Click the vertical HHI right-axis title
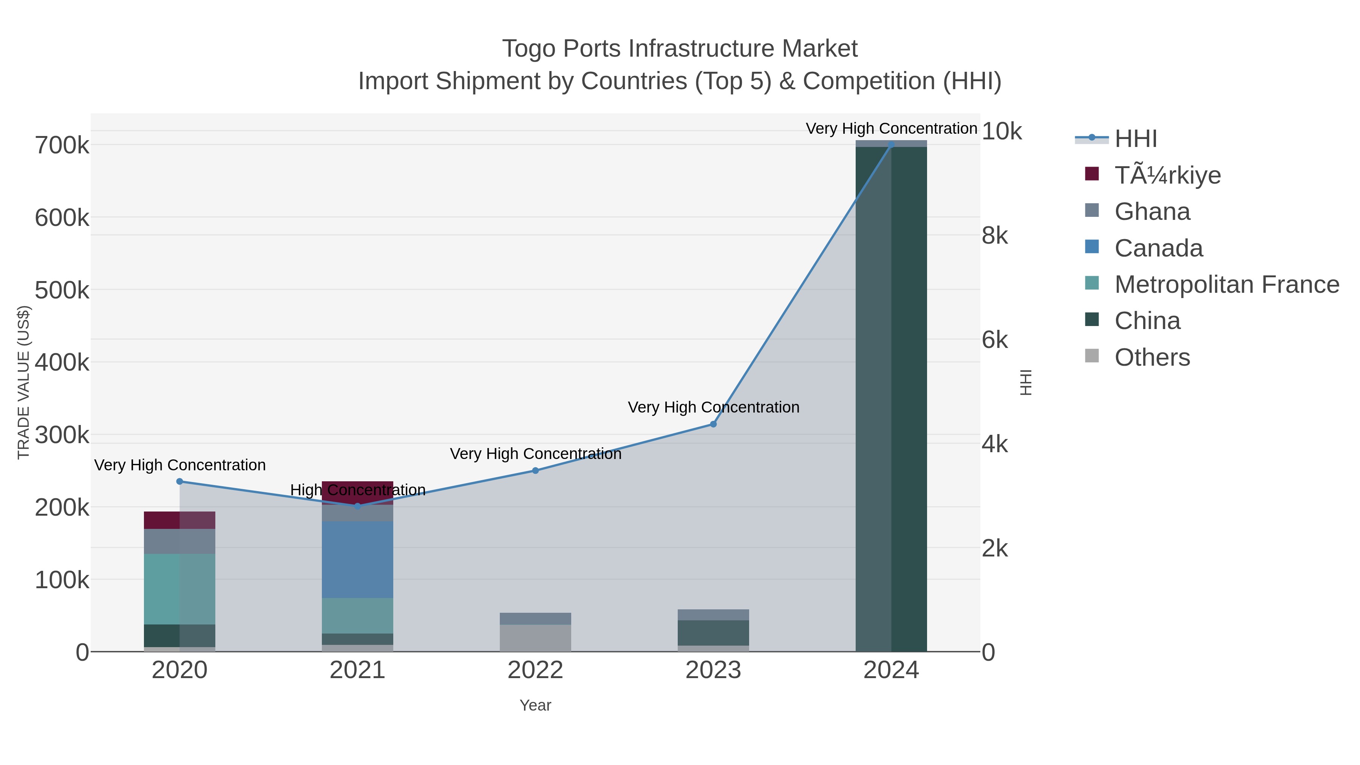 pyautogui.click(x=1025, y=382)
